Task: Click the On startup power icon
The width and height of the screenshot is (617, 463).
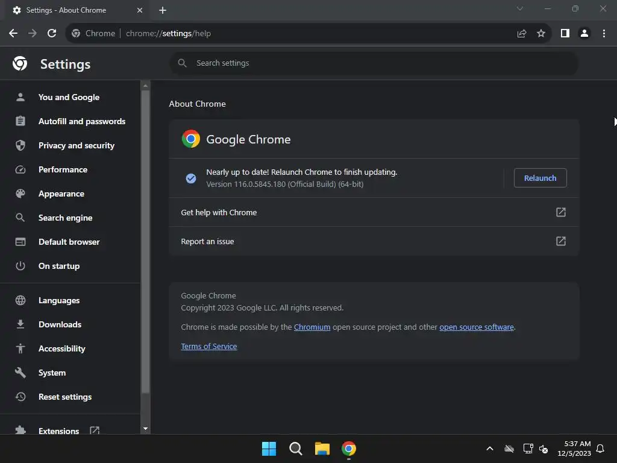Action: 20,266
